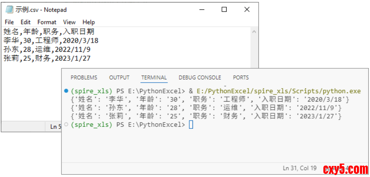The image size is (370, 177).
Task: Maximize the Notepad window
Action: click(x=224, y=9)
